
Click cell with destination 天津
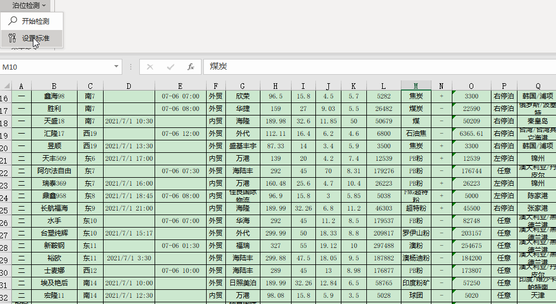[538, 295]
